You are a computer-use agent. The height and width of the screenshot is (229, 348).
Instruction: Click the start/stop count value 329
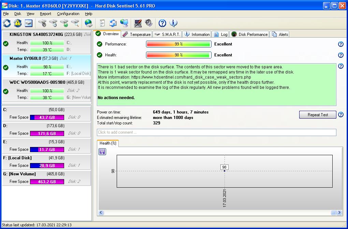157,123
